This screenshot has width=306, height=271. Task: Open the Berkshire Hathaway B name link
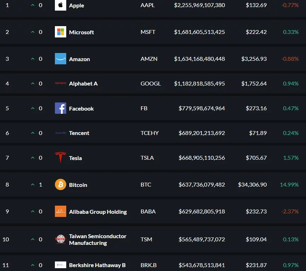click(x=97, y=265)
